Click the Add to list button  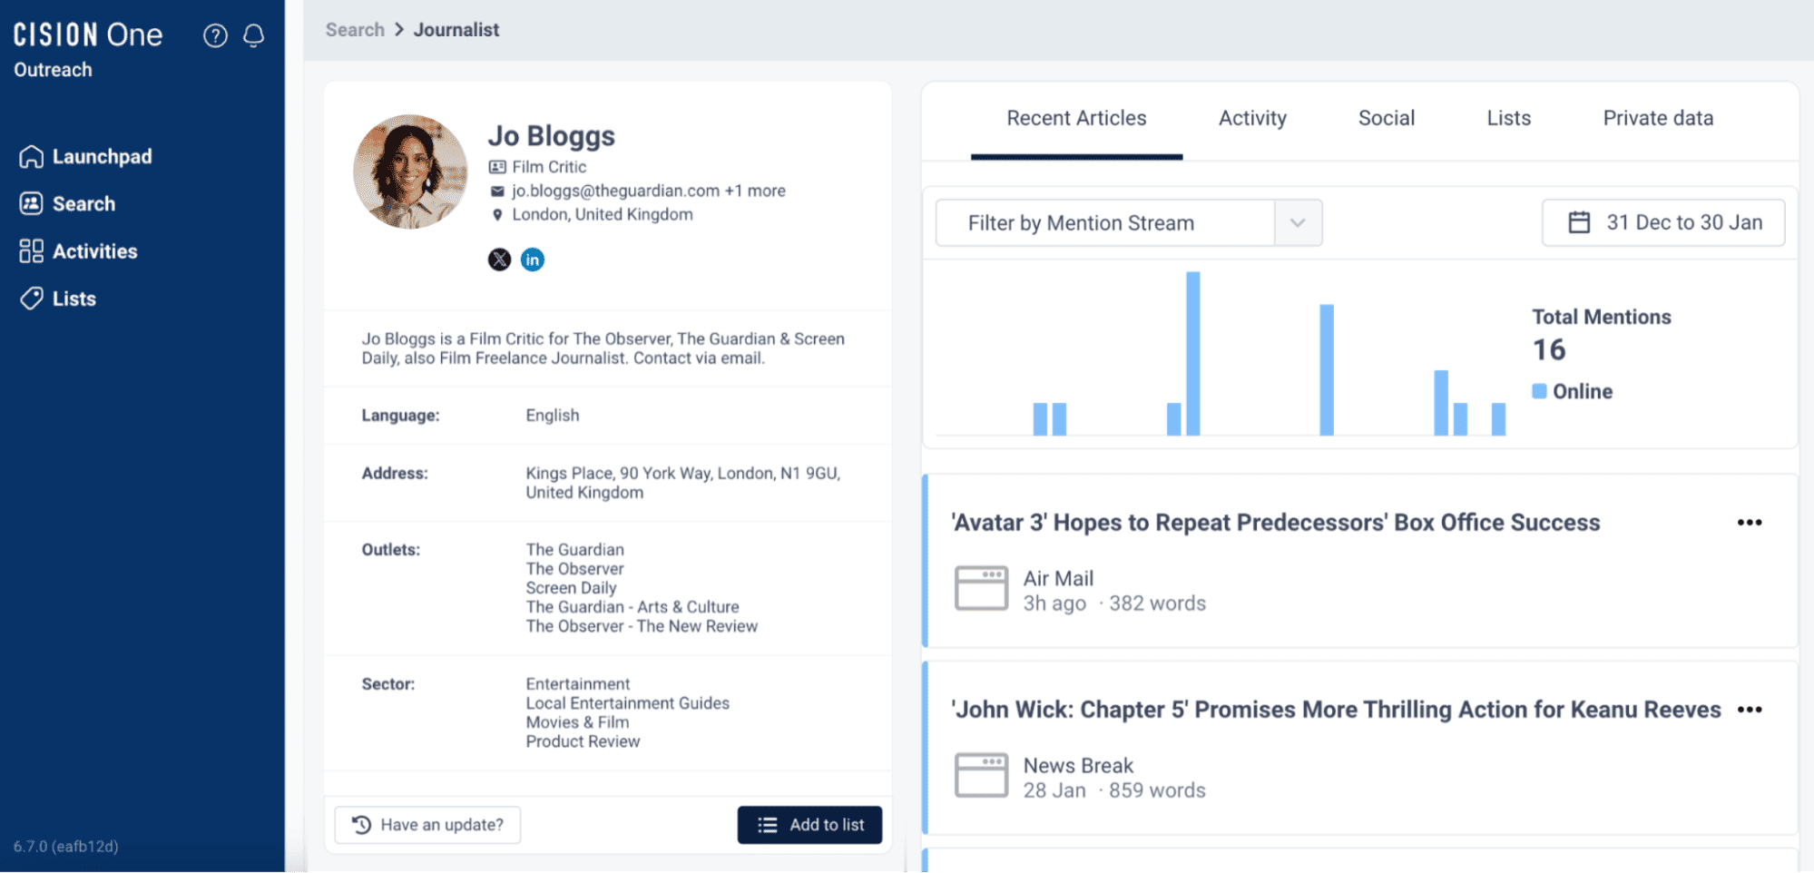tap(809, 825)
